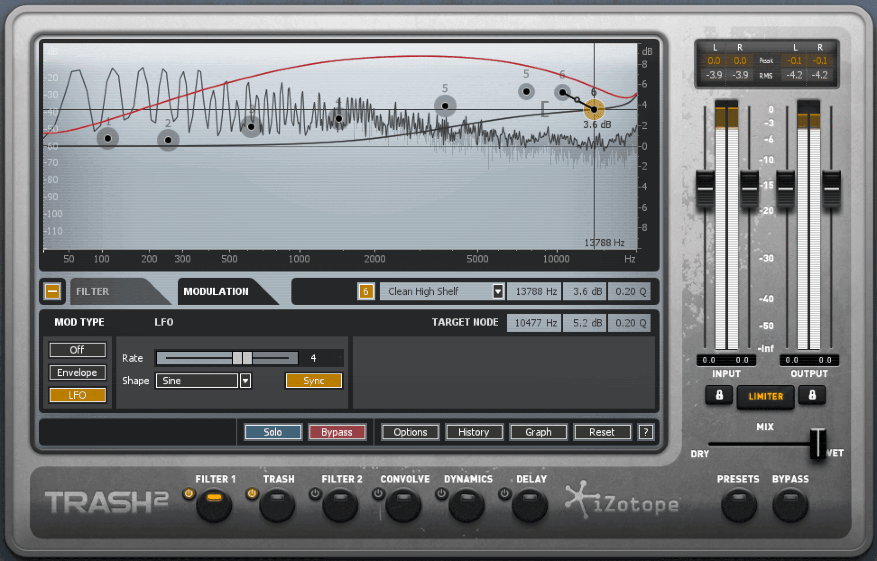Click the right output gain fader
The image size is (877, 561).
(x=831, y=189)
